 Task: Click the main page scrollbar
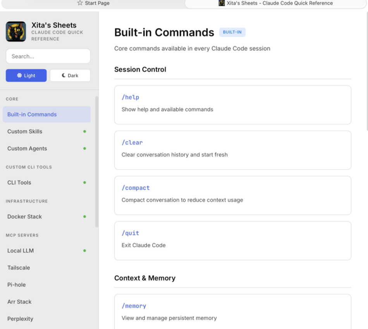tap(367, 70)
